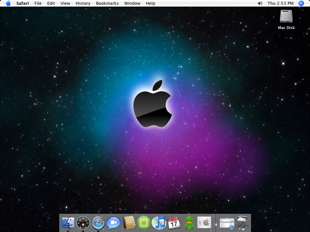The height and width of the screenshot is (232, 310).
Task: Open the Help menu
Action: 150,3
